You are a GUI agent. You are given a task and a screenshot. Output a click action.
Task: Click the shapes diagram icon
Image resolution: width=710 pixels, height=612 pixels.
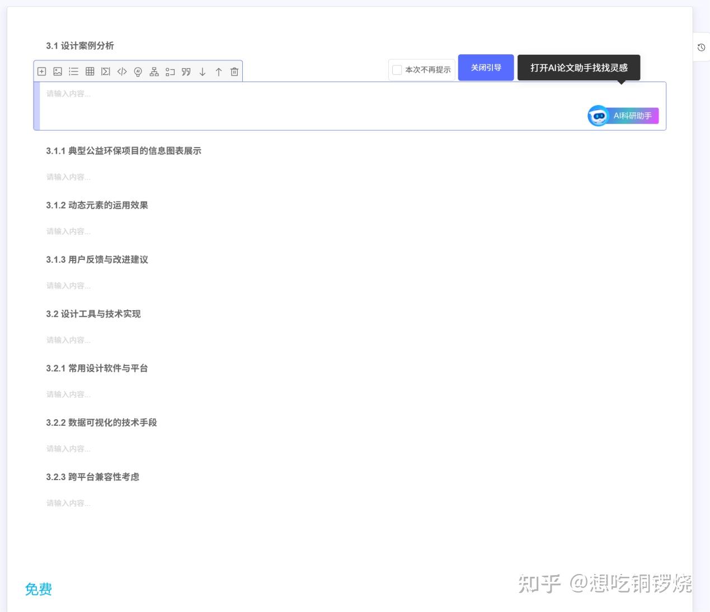click(170, 72)
